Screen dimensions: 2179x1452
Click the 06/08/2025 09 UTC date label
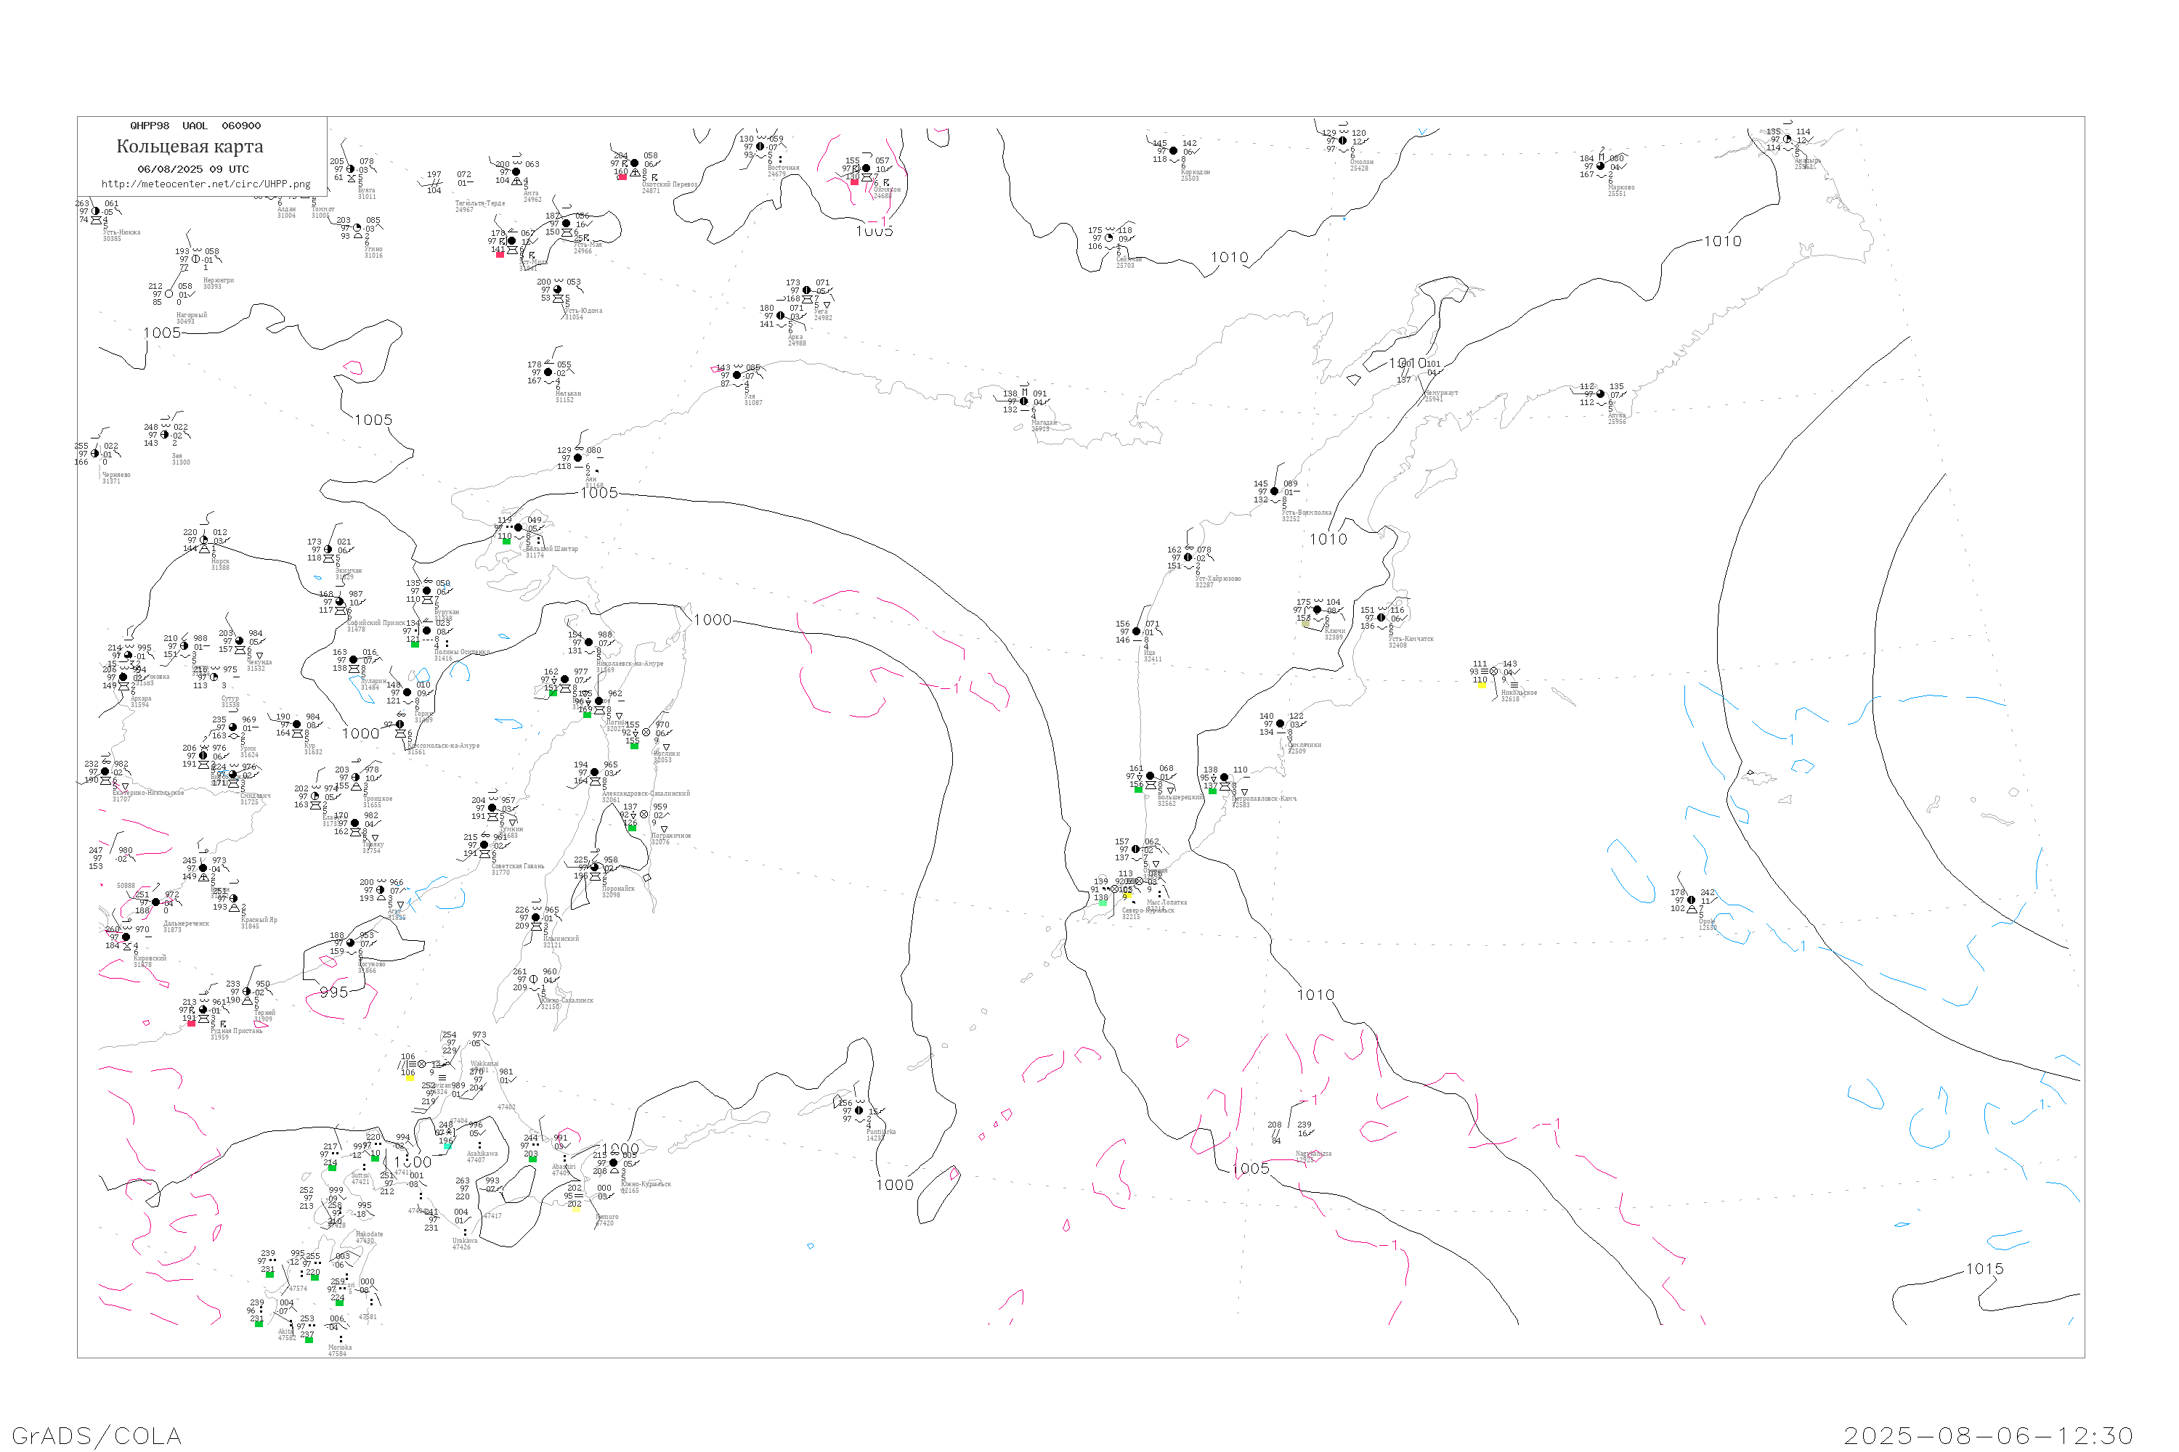(x=192, y=169)
